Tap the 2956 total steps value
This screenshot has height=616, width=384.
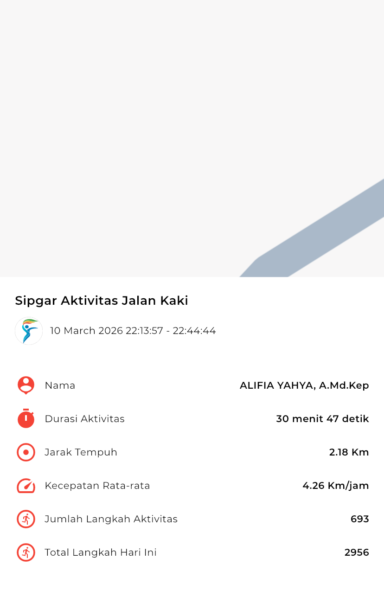(357, 552)
